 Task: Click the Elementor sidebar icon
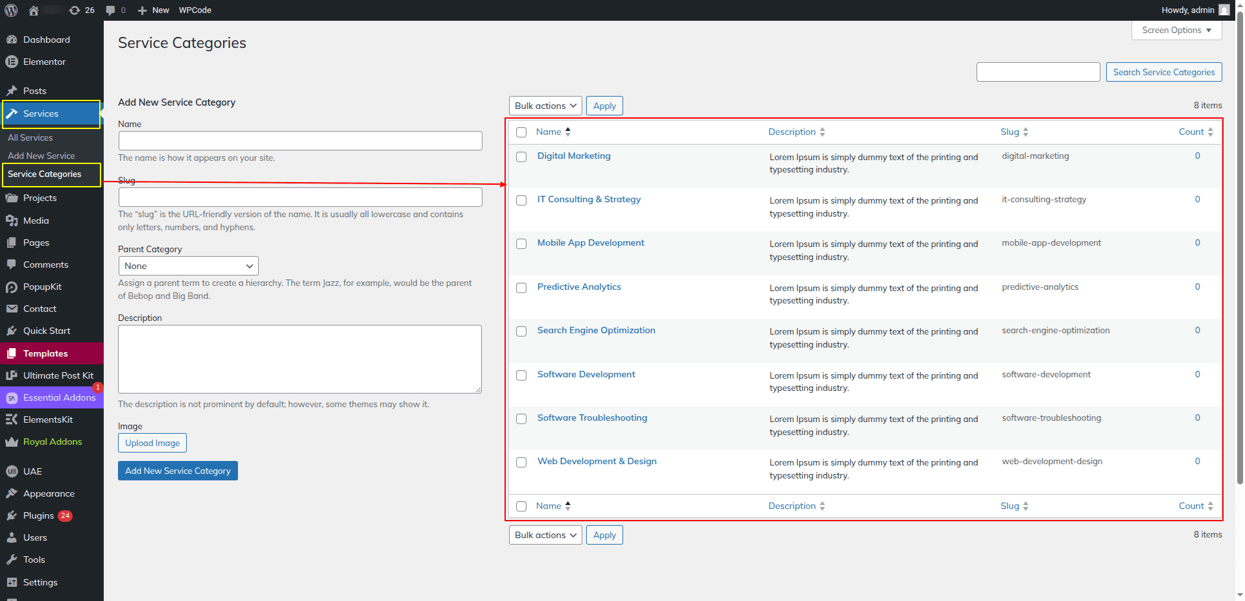click(x=12, y=62)
